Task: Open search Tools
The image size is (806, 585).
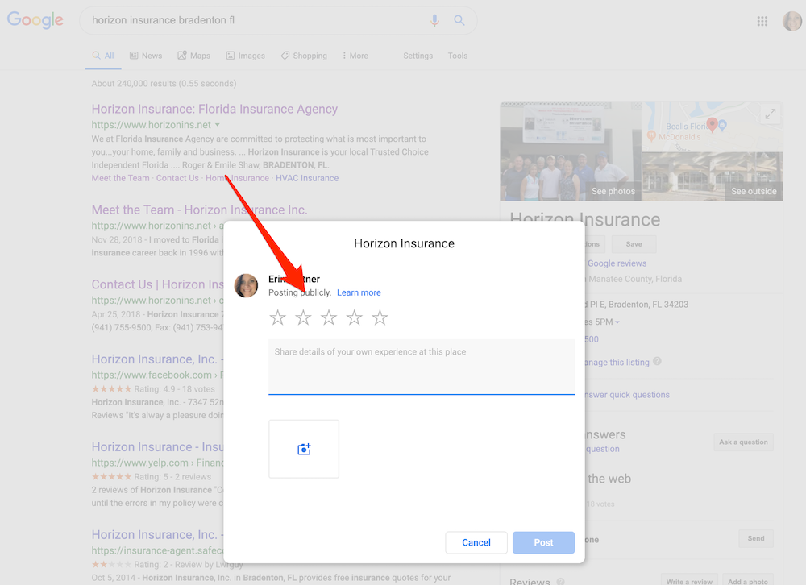Action: pyautogui.click(x=458, y=56)
